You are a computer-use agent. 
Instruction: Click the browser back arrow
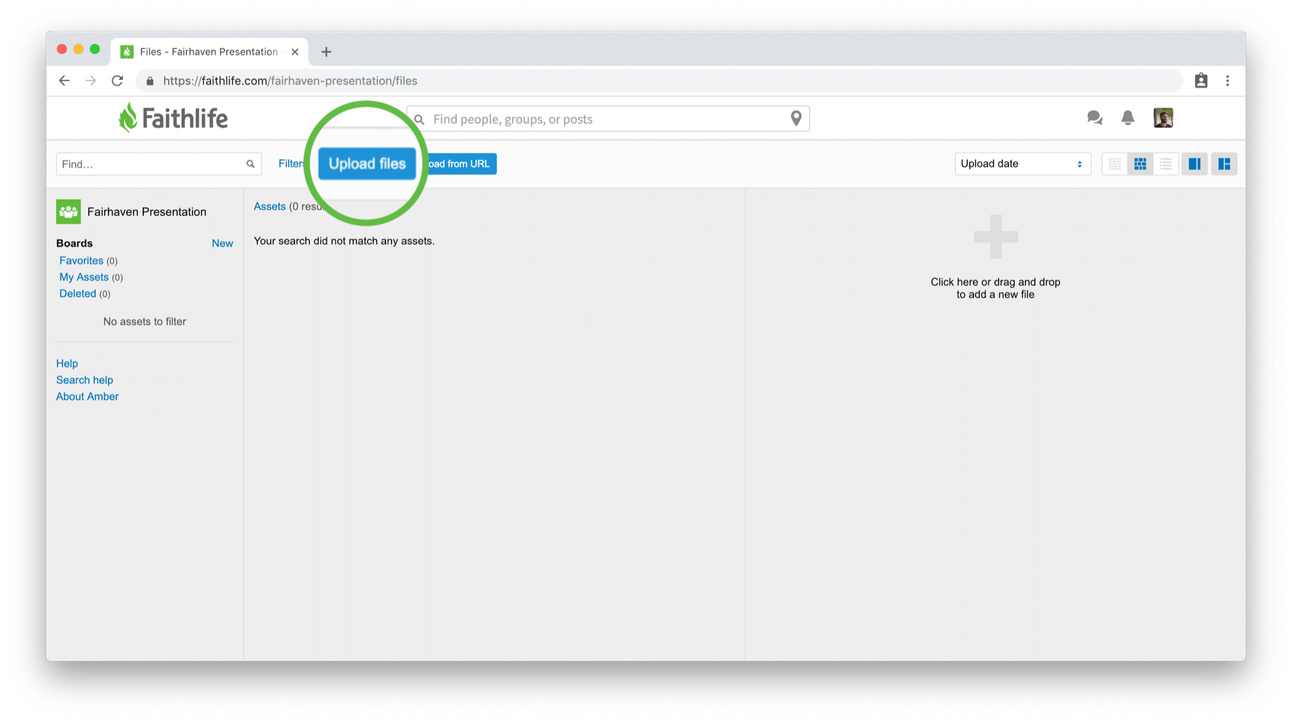tap(64, 81)
